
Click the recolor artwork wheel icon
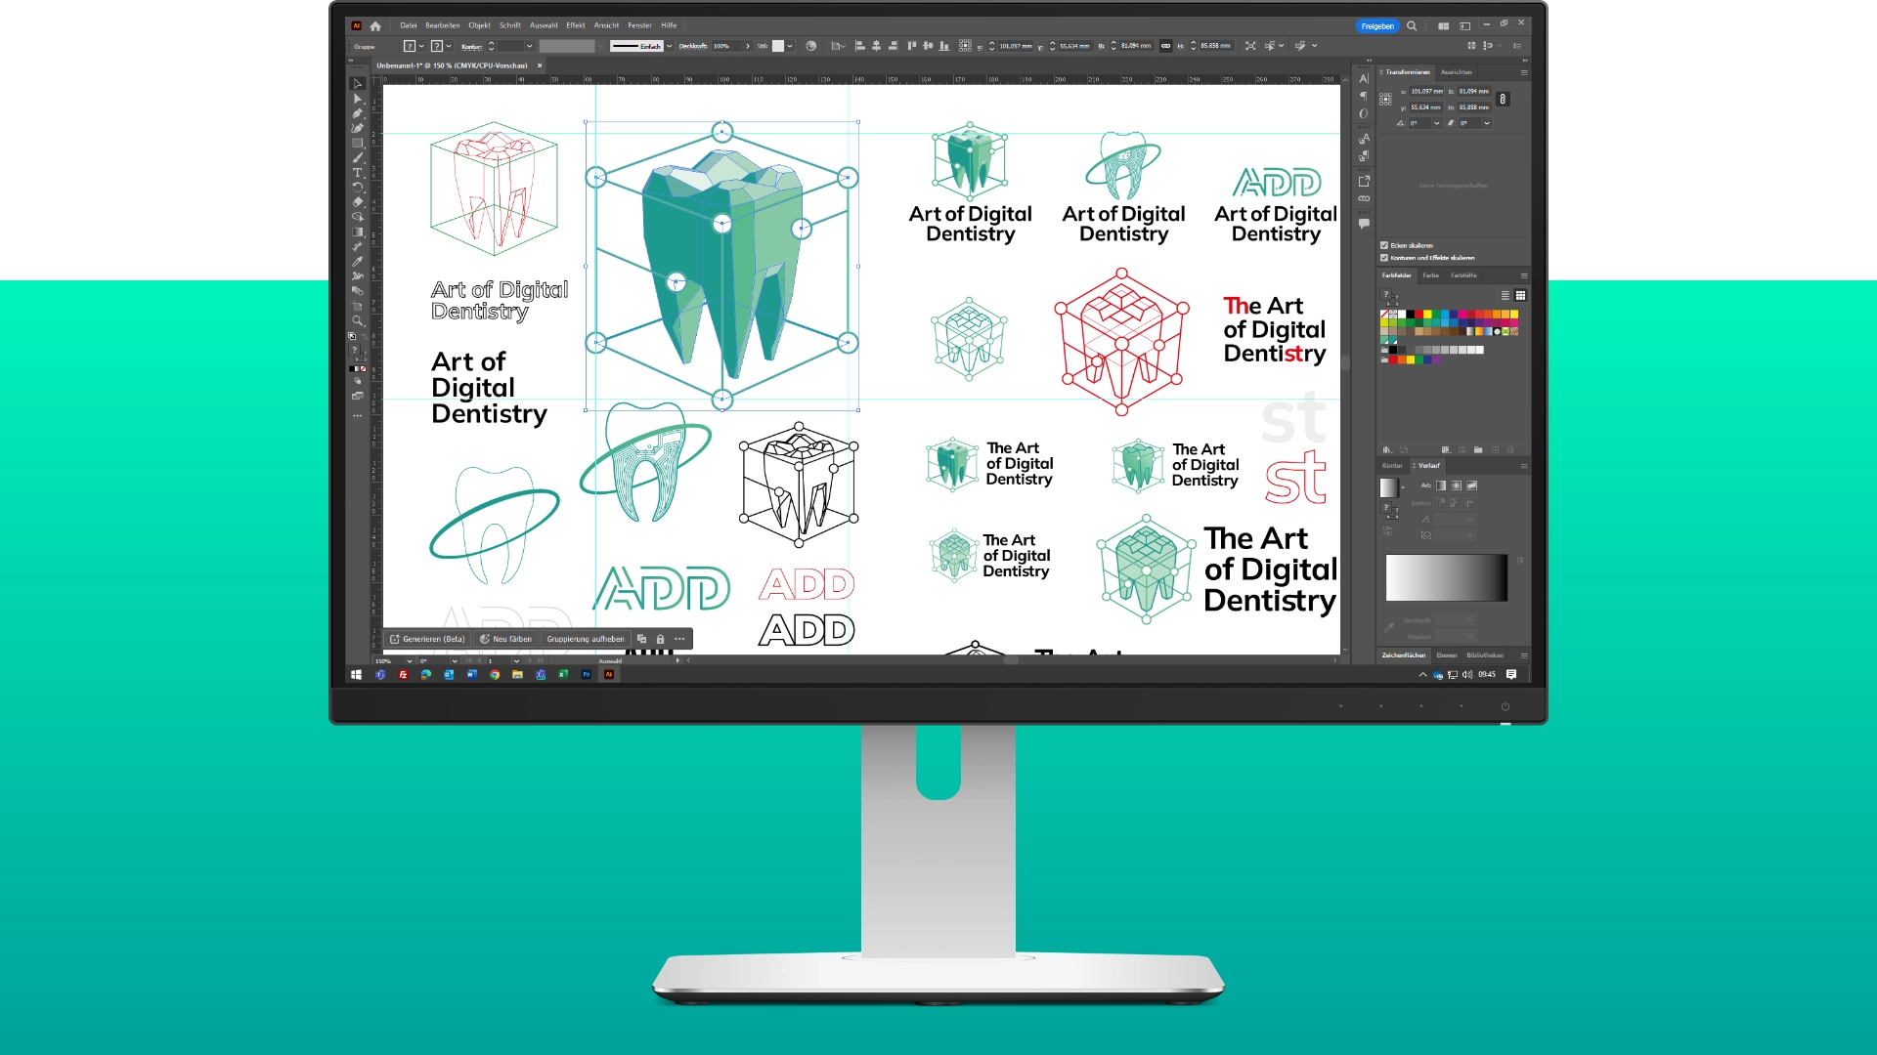coord(810,46)
